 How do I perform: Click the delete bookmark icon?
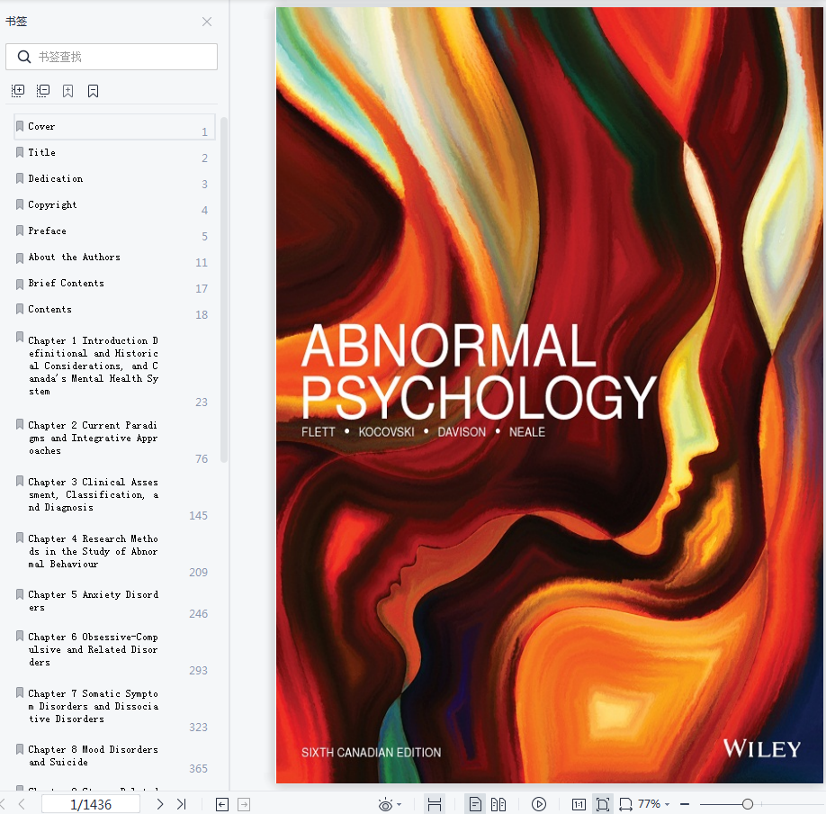click(x=94, y=91)
